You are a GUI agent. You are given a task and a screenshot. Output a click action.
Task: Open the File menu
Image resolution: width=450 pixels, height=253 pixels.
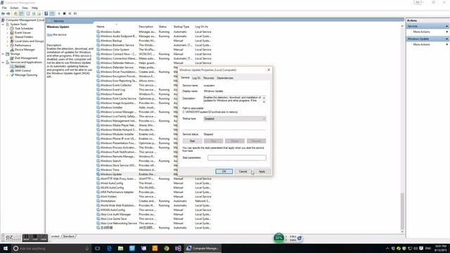click(4, 8)
